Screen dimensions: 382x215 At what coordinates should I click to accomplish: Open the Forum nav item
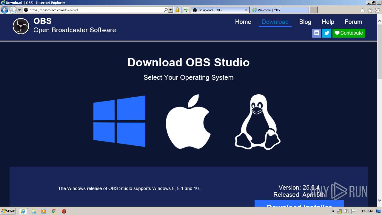point(353,22)
